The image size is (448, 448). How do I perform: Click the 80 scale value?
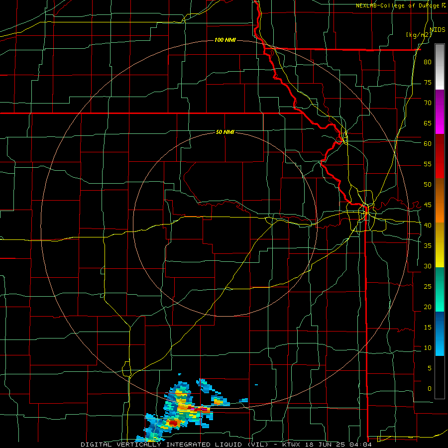[428, 62]
